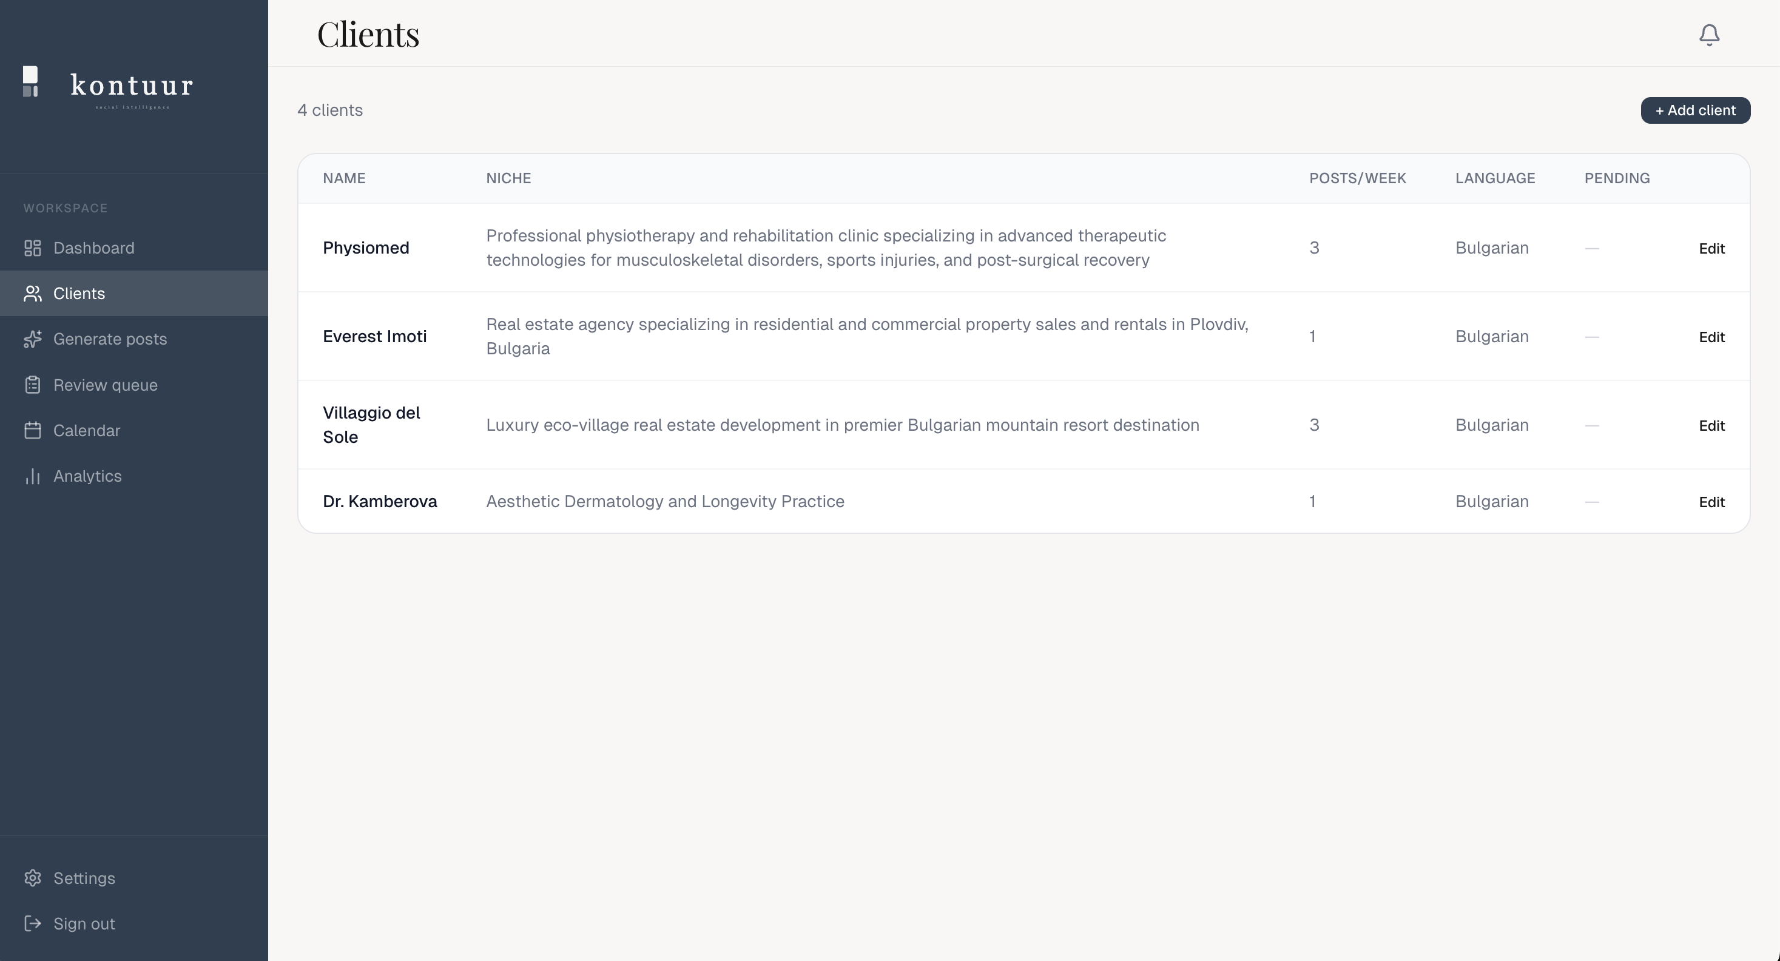
Task: Go to the Review queue page
Action: (134, 385)
